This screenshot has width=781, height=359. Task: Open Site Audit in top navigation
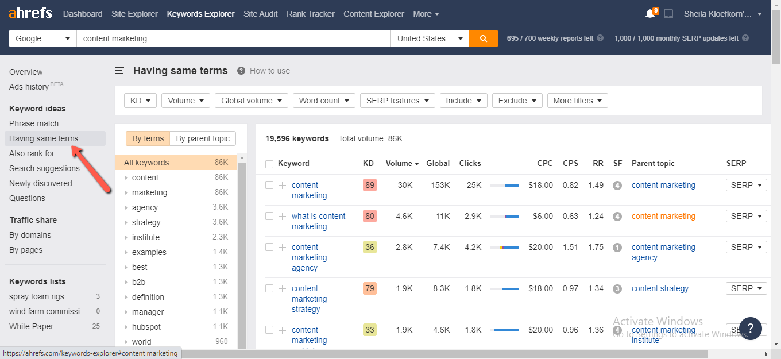click(x=261, y=14)
